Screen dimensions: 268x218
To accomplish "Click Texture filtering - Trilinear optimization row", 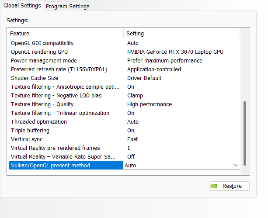I will tap(60, 113).
